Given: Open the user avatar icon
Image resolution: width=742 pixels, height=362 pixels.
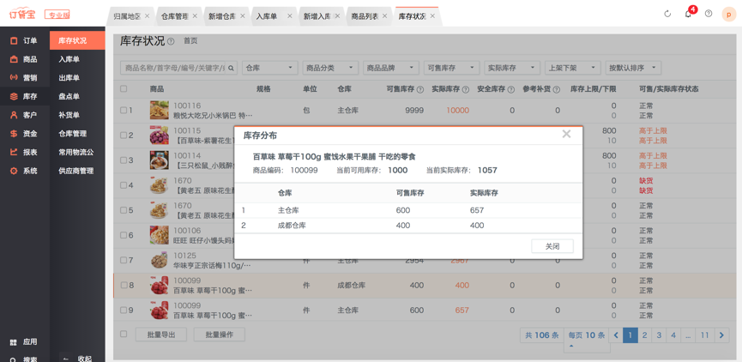Looking at the screenshot, I should [729, 14].
